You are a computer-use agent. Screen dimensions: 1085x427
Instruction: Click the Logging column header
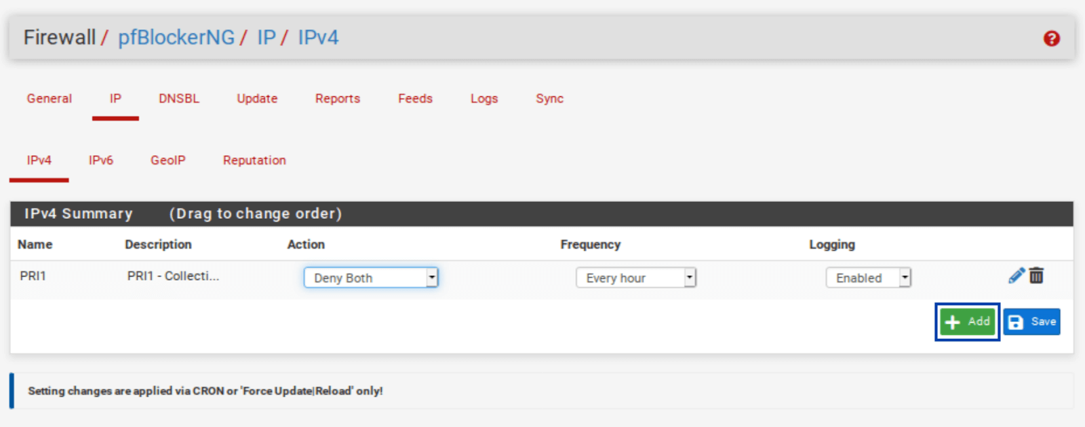click(x=831, y=244)
